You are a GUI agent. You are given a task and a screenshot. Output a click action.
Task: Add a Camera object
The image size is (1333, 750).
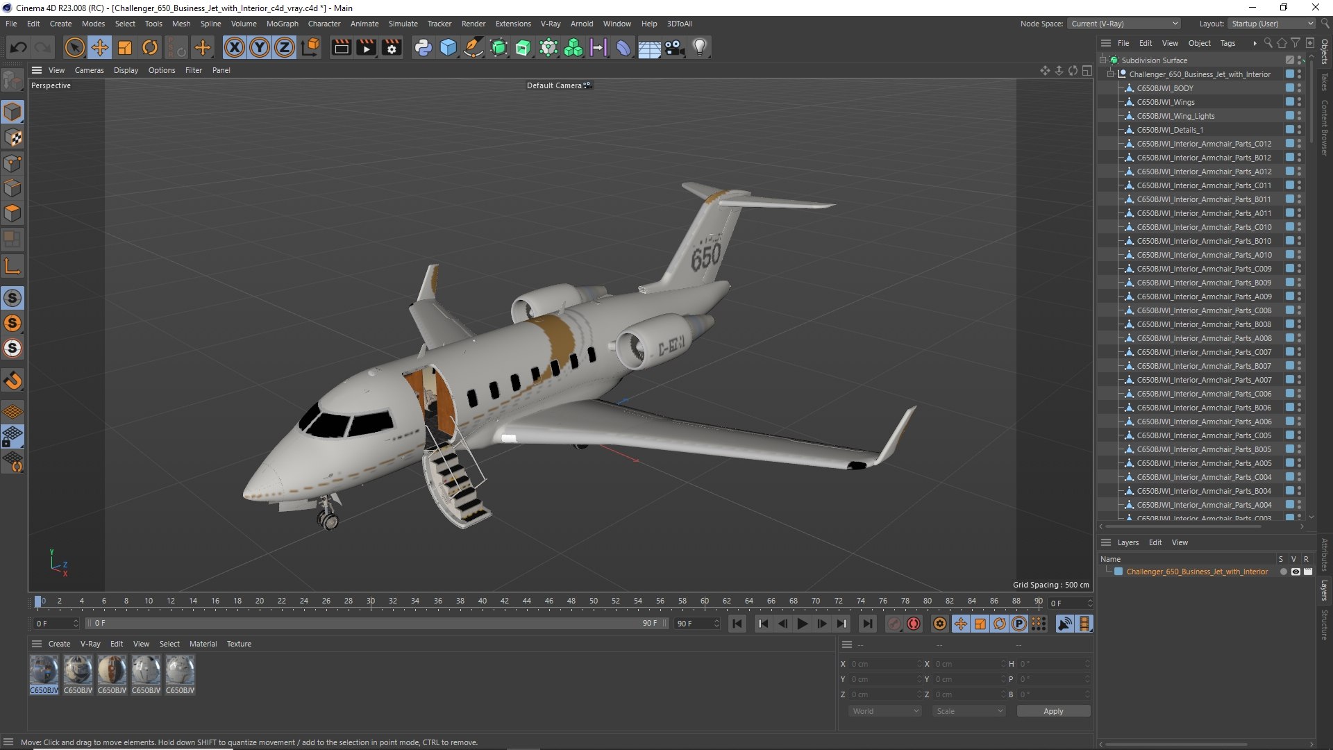pos(674,47)
